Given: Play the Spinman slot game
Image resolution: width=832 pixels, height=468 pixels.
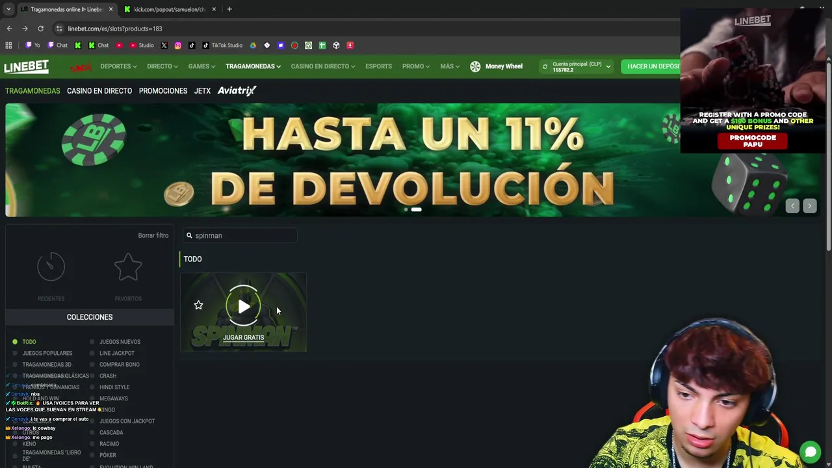Looking at the screenshot, I should tap(244, 305).
